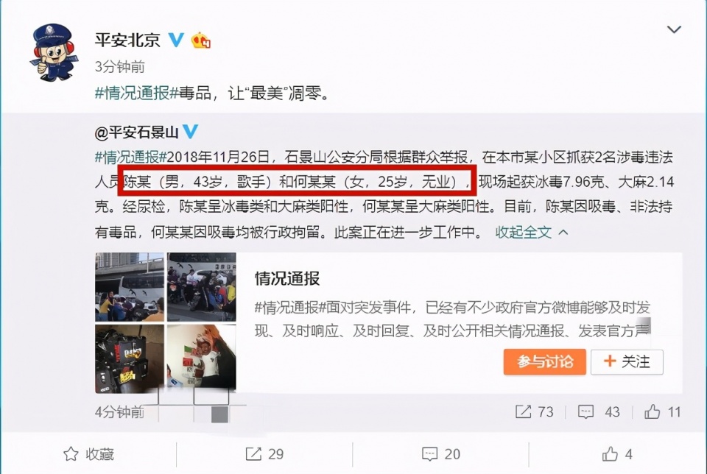The image size is (707, 474).
Task: Open comments on quoted post with 43
Action: (x=599, y=411)
